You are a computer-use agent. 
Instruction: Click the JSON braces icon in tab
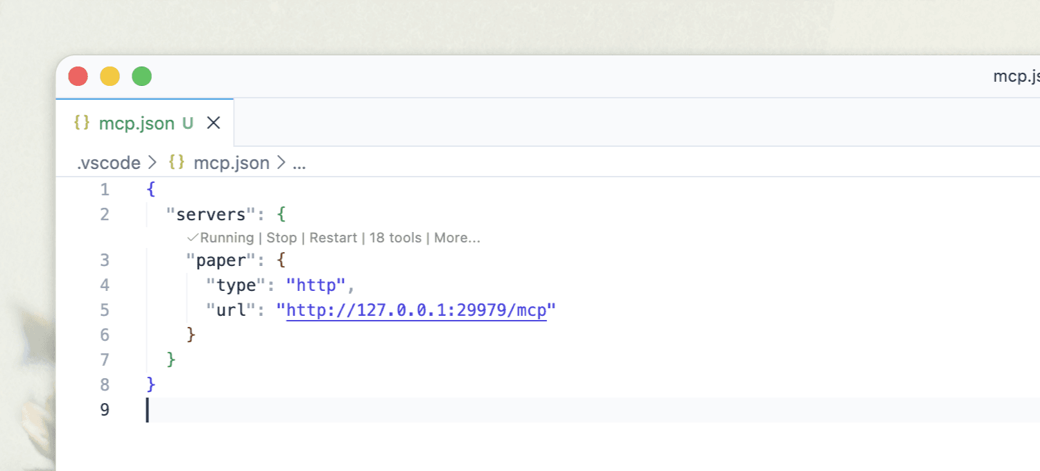[x=82, y=123]
